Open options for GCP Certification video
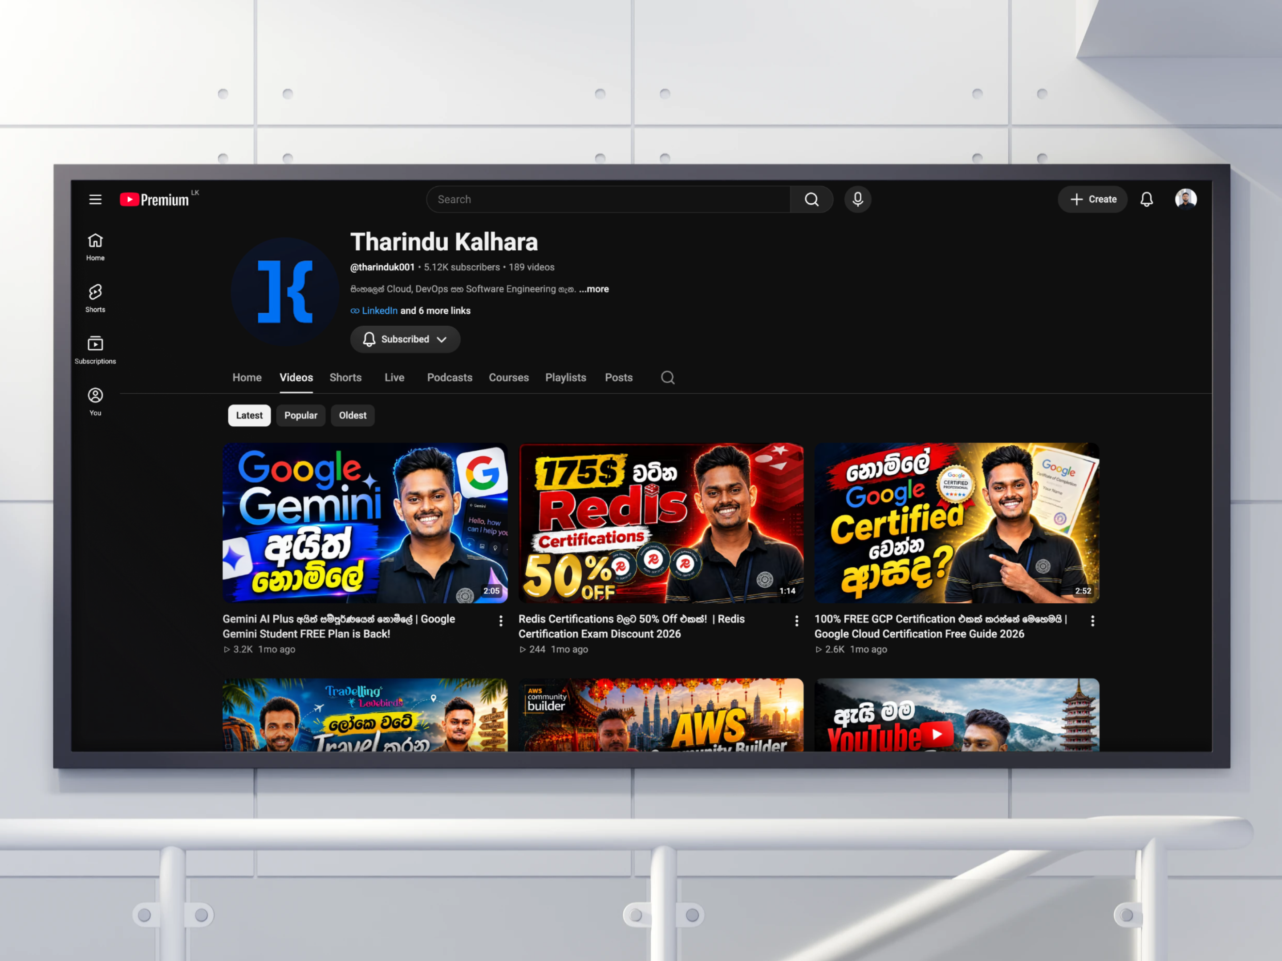1282x961 pixels. click(x=1092, y=621)
